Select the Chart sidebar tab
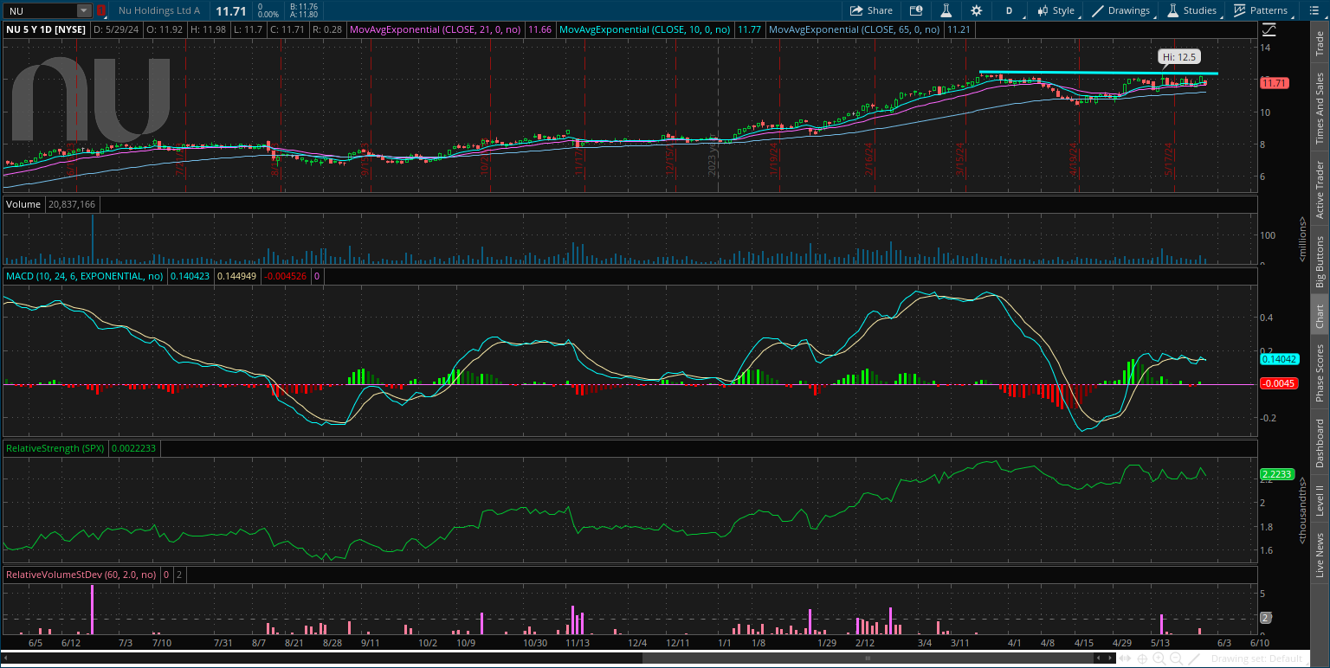This screenshot has height=668, width=1330. (x=1320, y=316)
